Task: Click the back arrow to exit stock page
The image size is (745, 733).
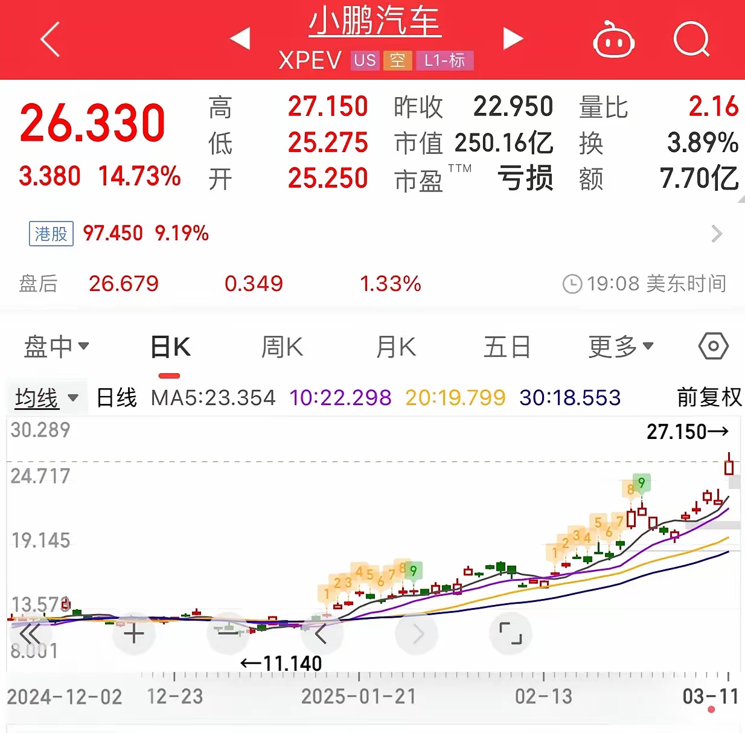Action: [x=51, y=39]
